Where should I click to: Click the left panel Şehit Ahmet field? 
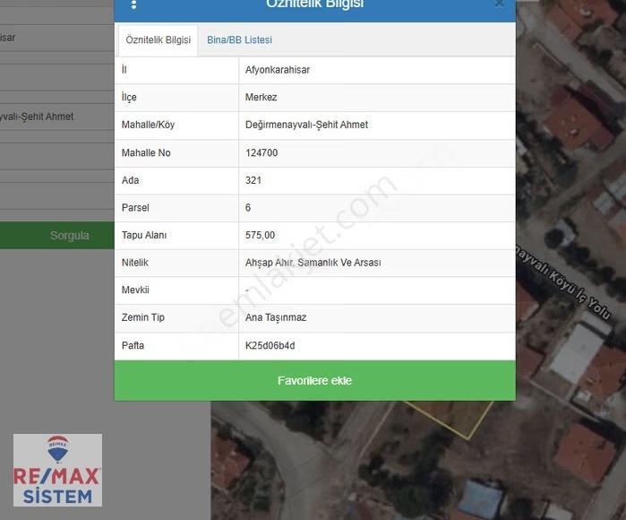tap(57, 117)
